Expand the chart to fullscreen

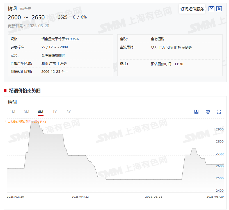(x=219, y=112)
